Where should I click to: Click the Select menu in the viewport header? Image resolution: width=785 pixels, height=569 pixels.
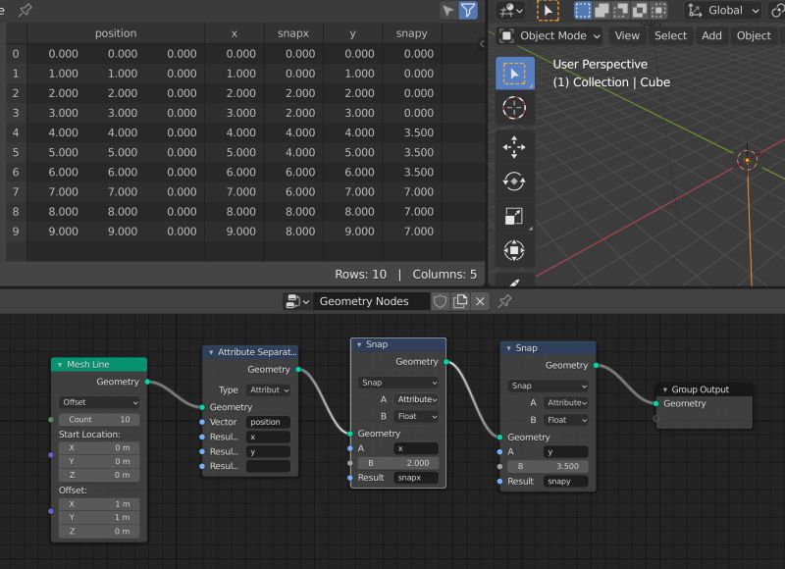click(671, 35)
